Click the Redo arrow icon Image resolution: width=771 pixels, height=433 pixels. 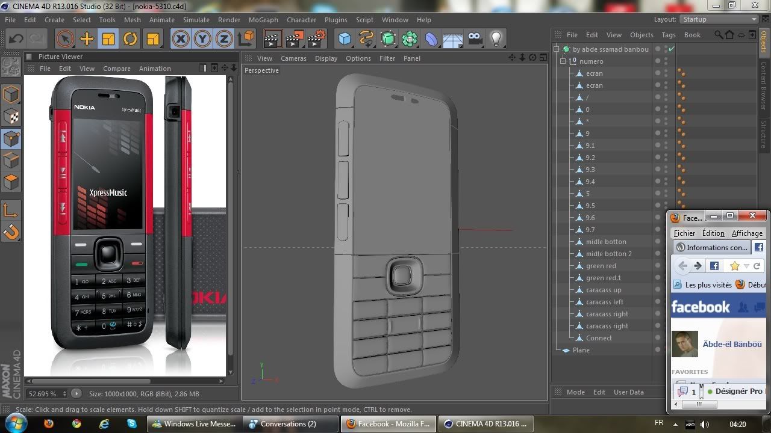pyautogui.click(x=37, y=39)
